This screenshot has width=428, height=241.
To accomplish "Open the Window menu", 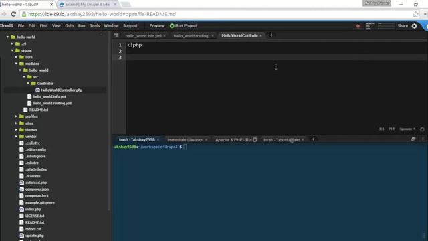I will pos(111,26).
